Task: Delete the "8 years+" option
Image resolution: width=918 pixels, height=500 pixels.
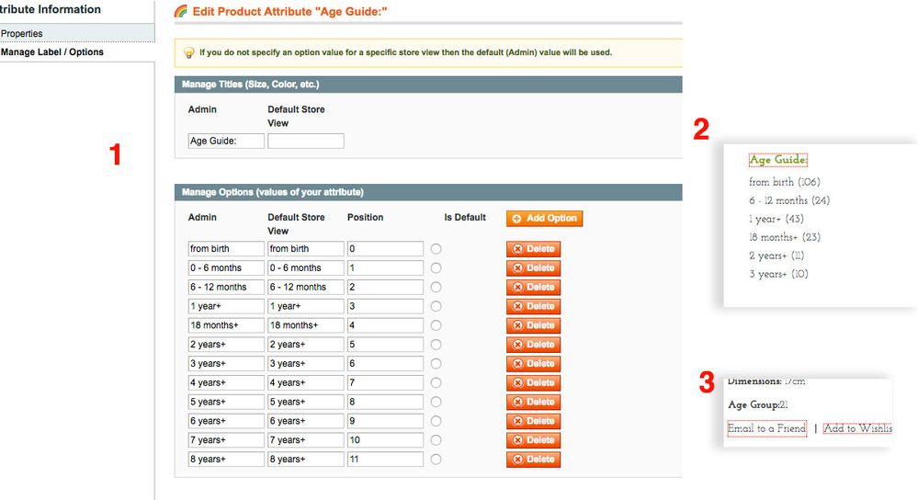Action: pos(533,460)
